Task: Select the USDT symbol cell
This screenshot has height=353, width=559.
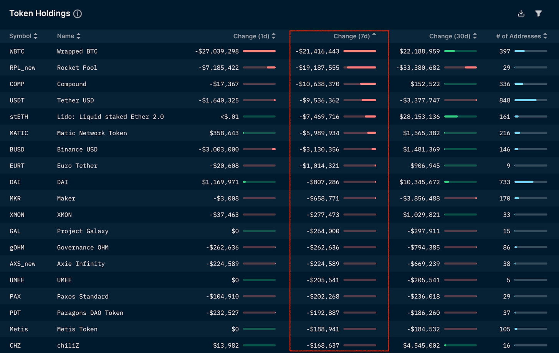Action: pos(17,100)
